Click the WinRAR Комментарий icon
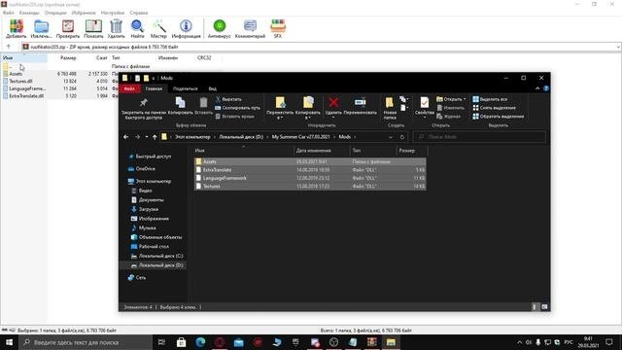The width and height of the screenshot is (622, 350). 250,26
